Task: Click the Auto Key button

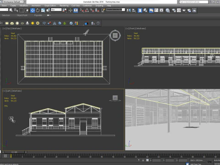Action: coord(217,160)
